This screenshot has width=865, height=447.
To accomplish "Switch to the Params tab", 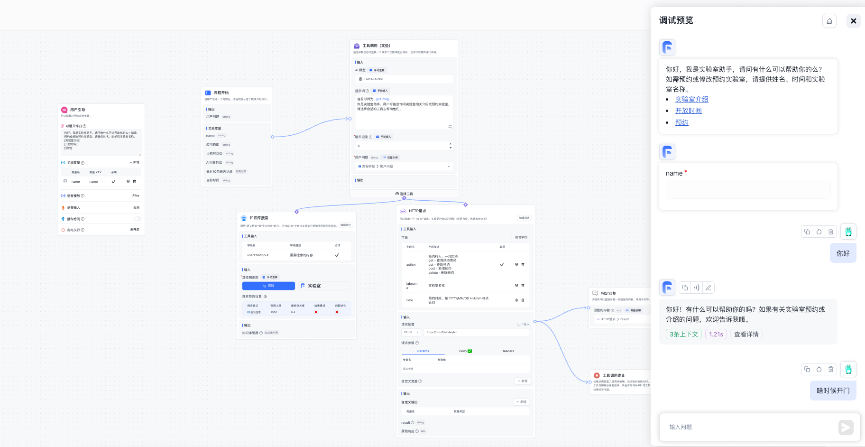I will click(x=423, y=351).
